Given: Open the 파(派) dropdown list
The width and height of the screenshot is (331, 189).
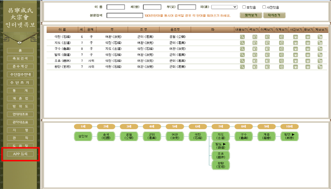Looking at the screenshot, I should pos(224,7).
